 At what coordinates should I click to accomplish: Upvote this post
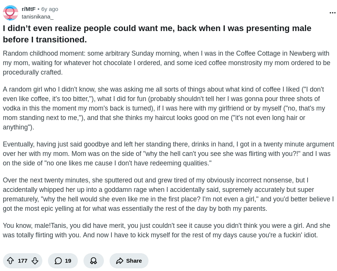click(11, 261)
